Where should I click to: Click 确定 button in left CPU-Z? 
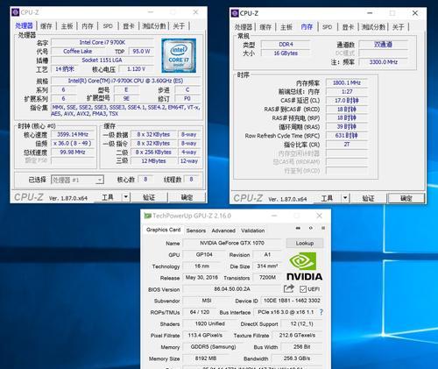pyautogui.click(x=187, y=197)
